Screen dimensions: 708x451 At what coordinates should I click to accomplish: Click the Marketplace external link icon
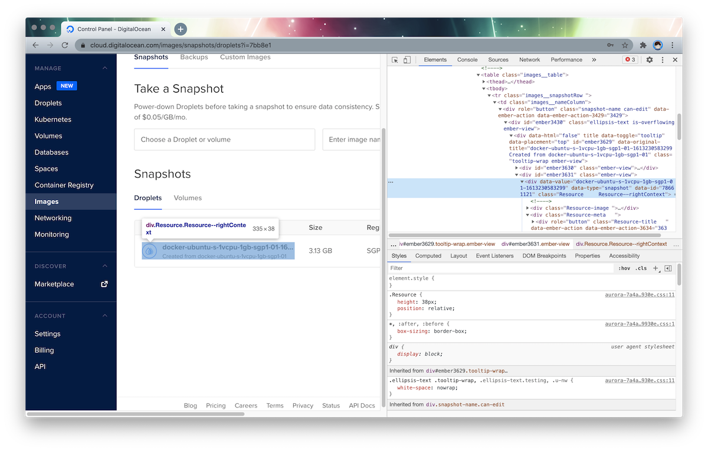pyautogui.click(x=104, y=284)
